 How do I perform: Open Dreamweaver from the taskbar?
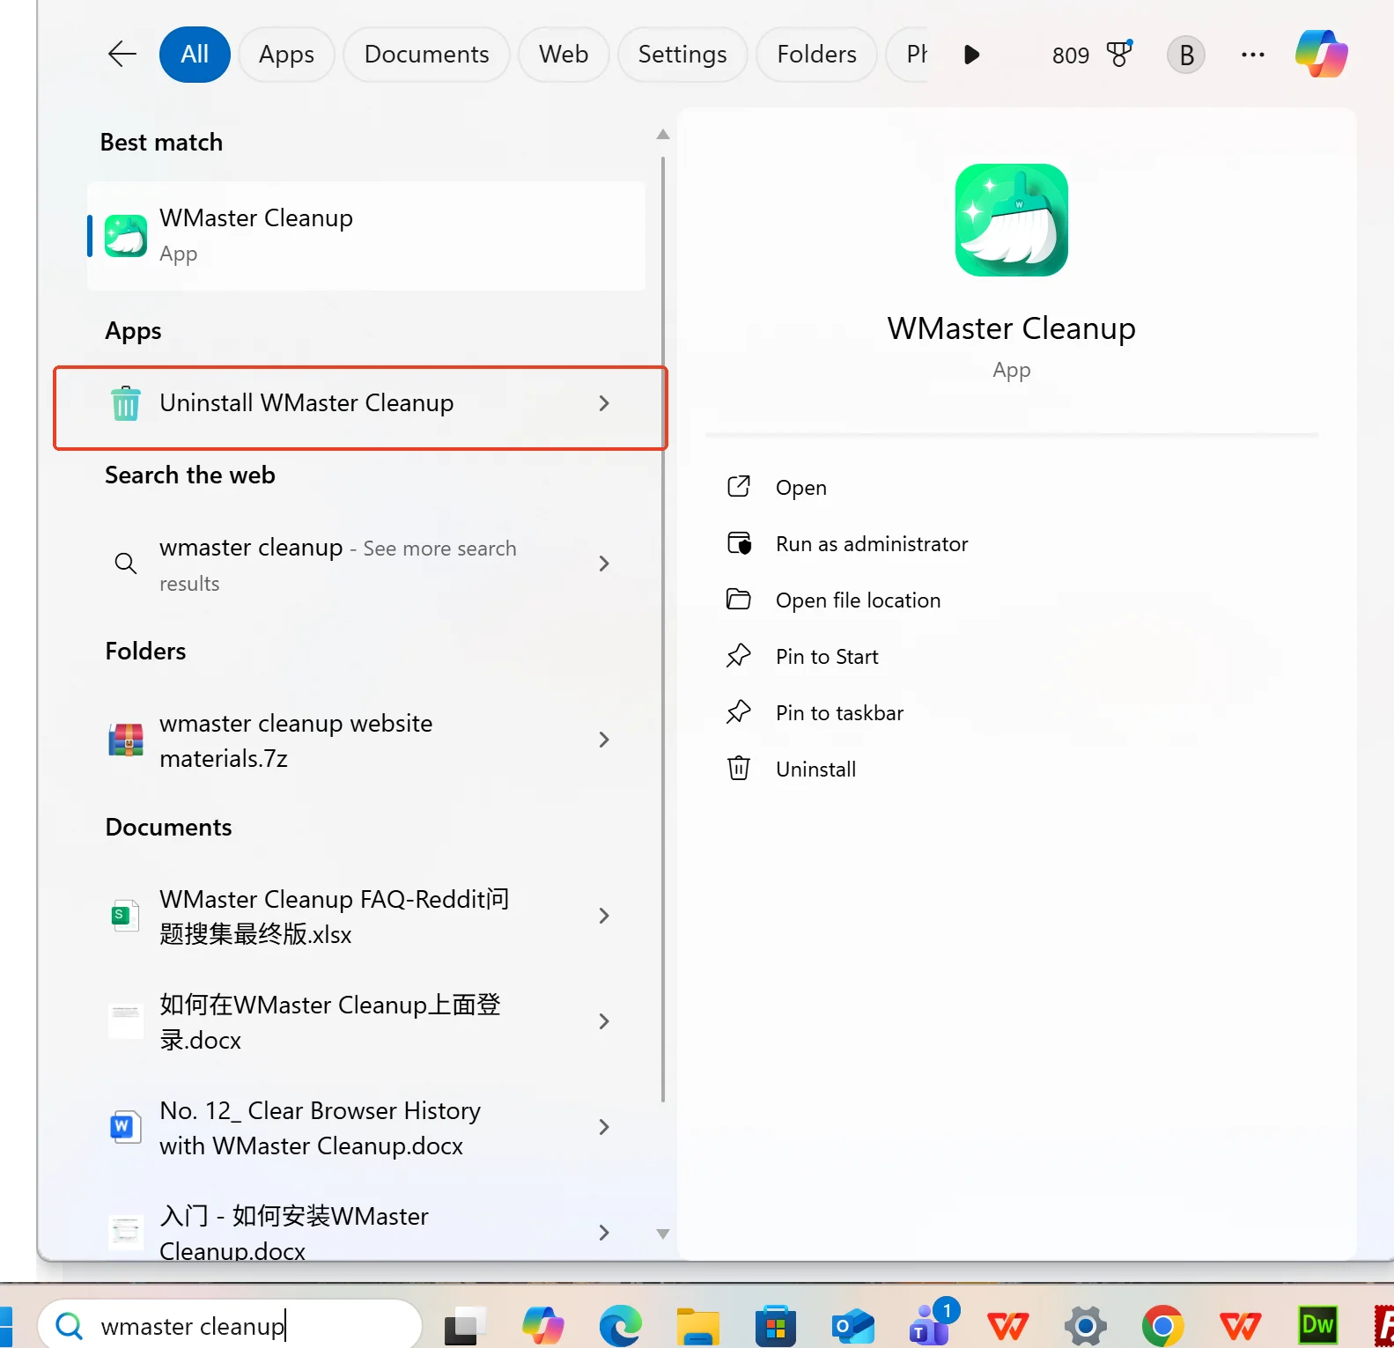[1317, 1325]
